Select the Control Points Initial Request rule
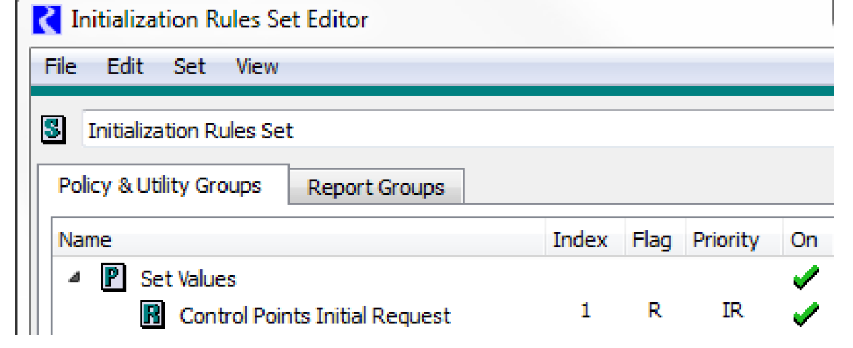 pos(315,315)
